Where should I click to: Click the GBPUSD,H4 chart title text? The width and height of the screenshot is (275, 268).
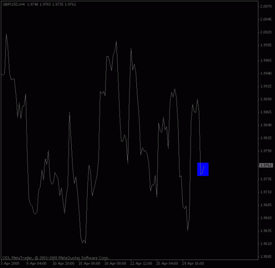pos(14,4)
